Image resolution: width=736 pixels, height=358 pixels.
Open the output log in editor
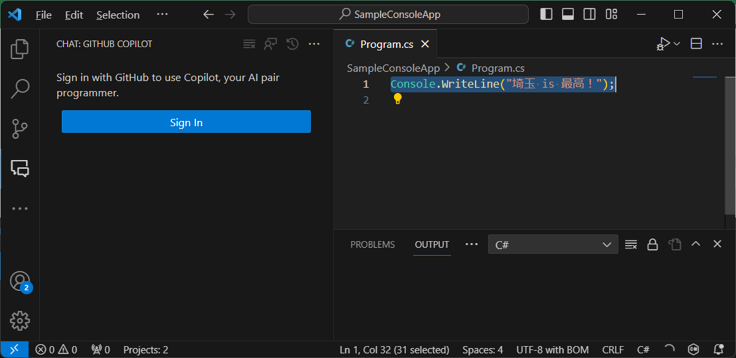(674, 245)
